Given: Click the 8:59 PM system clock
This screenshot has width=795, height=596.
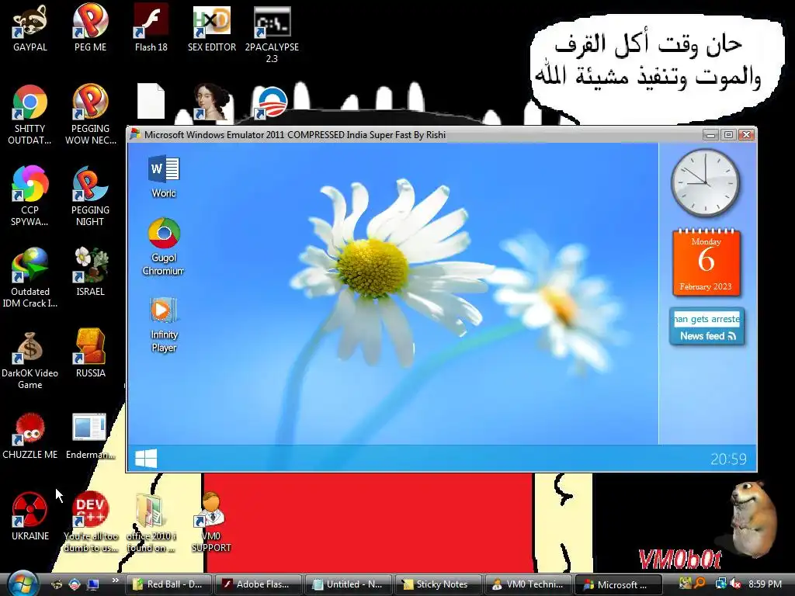Looking at the screenshot, I should 765,584.
